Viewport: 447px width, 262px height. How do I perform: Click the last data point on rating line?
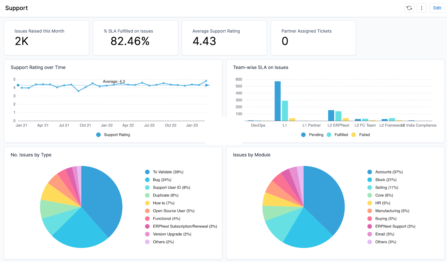pyautogui.click(x=206, y=81)
